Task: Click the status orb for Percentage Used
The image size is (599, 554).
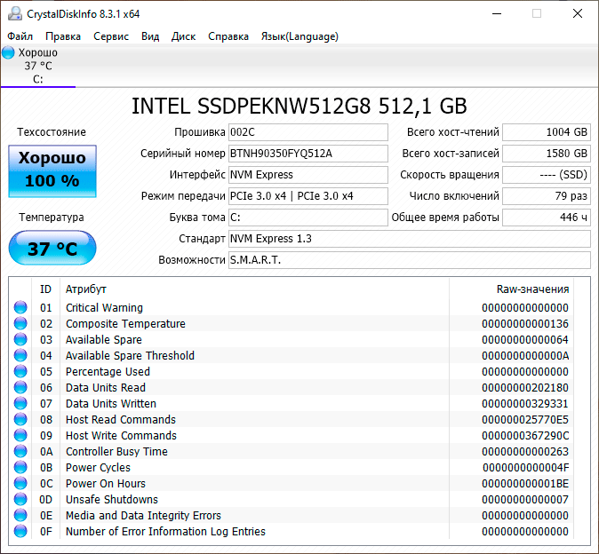Action: (20, 372)
